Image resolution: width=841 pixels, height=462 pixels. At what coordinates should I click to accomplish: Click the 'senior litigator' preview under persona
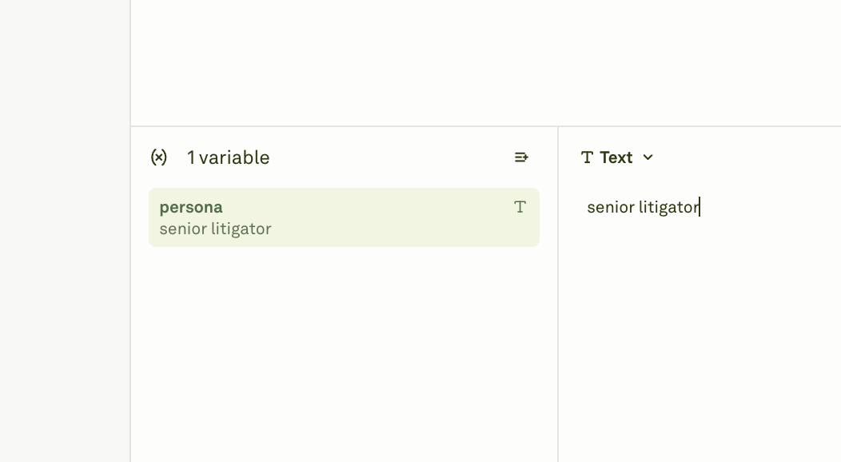point(217,229)
